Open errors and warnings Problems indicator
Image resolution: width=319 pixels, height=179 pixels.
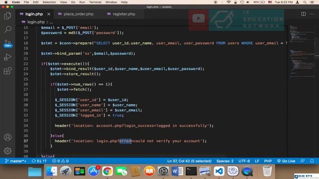pyautogui.click(x=60, y=161)
